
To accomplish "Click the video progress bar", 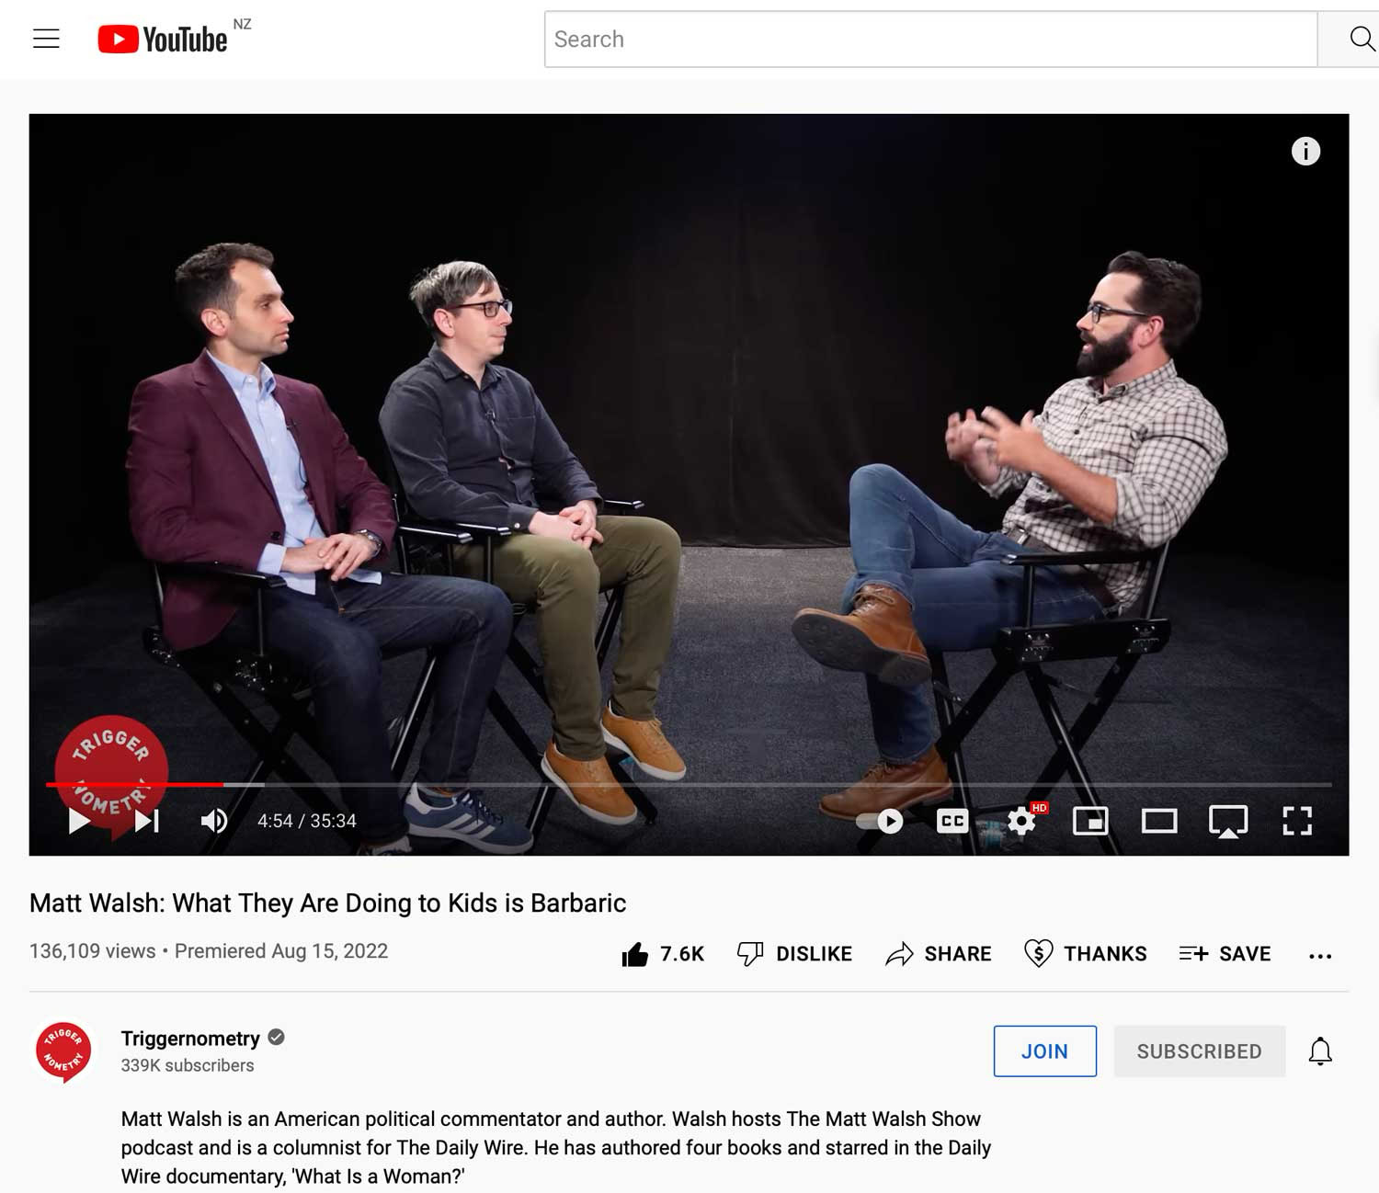I will point(689,785).
